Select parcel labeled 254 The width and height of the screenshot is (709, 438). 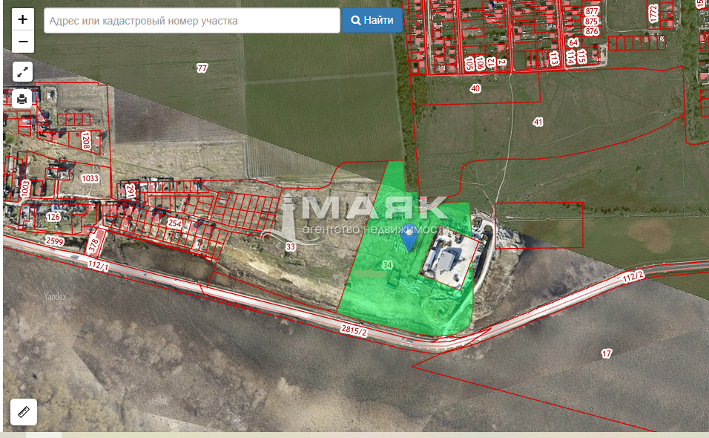point(175,223)
